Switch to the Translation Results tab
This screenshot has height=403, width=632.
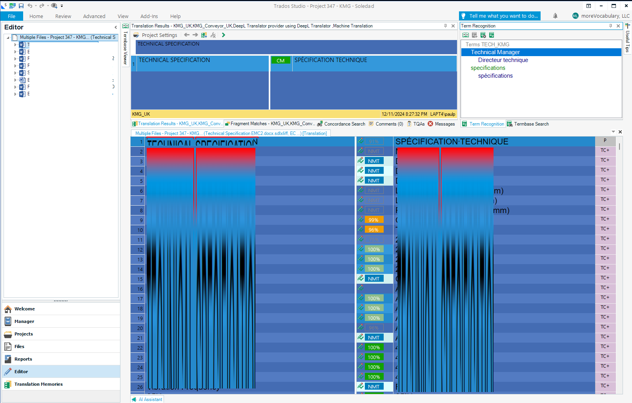pyautogui.click(x=177, y=124)
